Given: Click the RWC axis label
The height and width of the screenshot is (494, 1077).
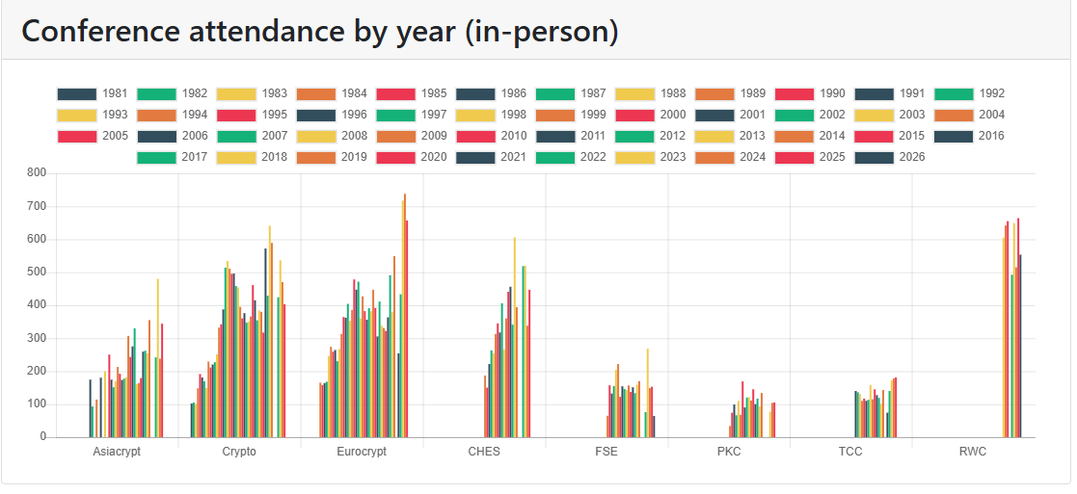Looking at the screenshot, I should click(972, 452).
